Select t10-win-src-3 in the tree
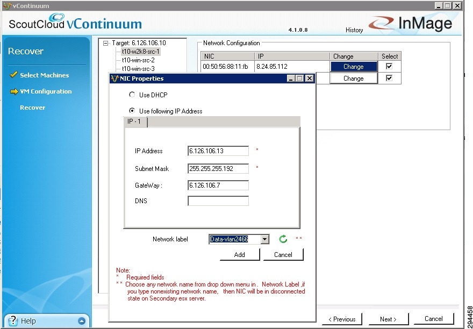Screen dimensions: 473x329 point(138,69)
